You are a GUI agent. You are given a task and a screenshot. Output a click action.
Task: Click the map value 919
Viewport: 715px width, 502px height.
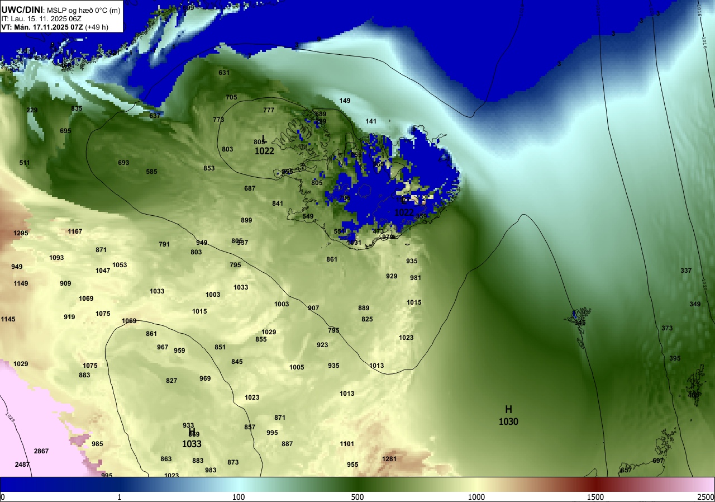[69, 317]
